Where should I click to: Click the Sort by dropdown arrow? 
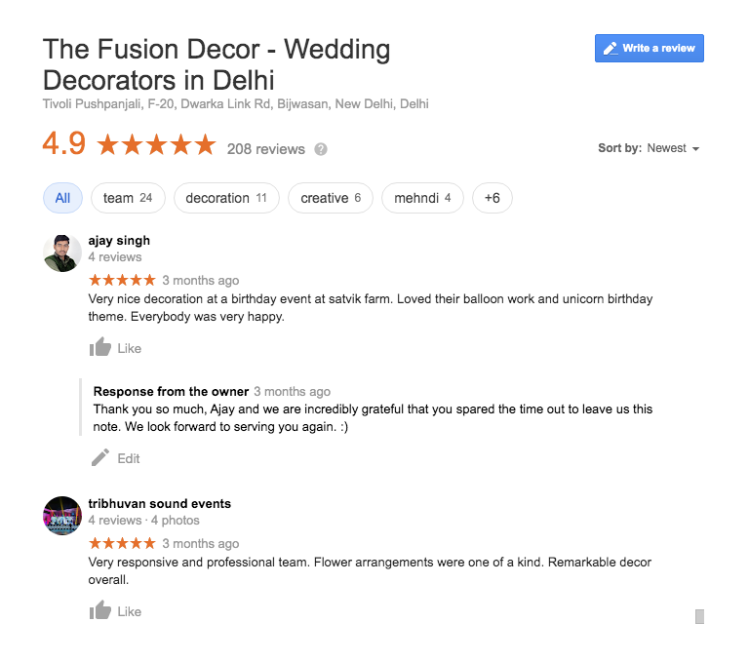pyautogui.click(x=695, y=149)
